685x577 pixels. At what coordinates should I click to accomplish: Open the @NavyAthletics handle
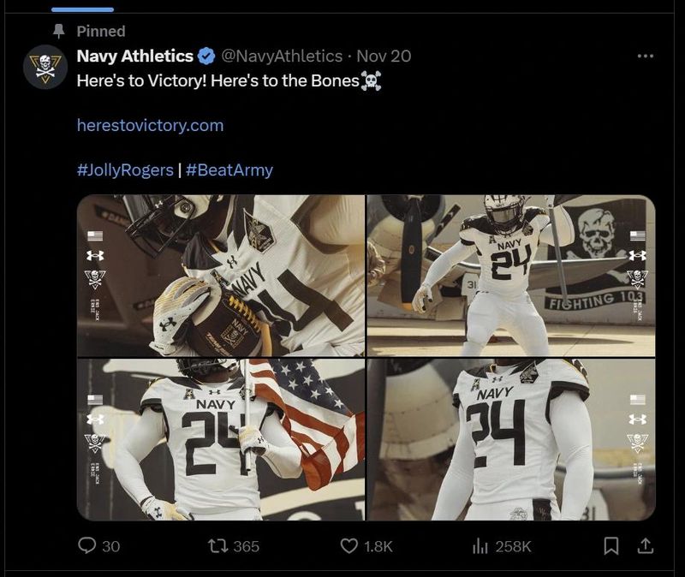(x=282, y=57)
